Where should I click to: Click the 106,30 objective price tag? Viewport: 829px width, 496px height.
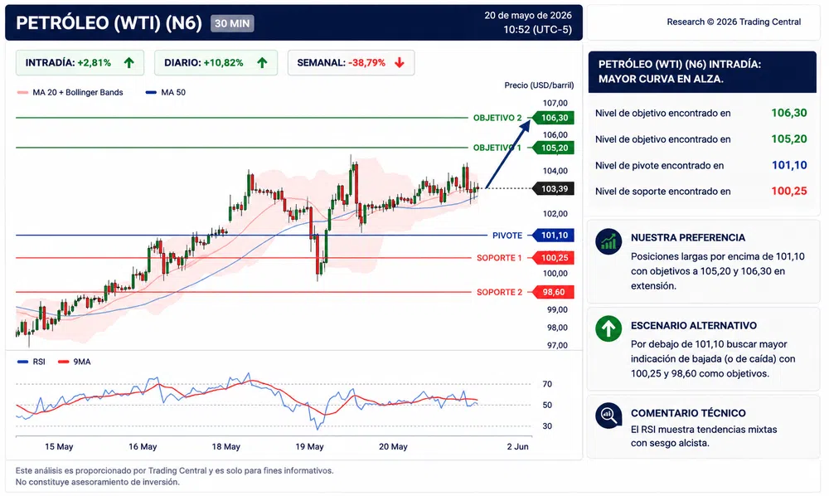(552, 118)
